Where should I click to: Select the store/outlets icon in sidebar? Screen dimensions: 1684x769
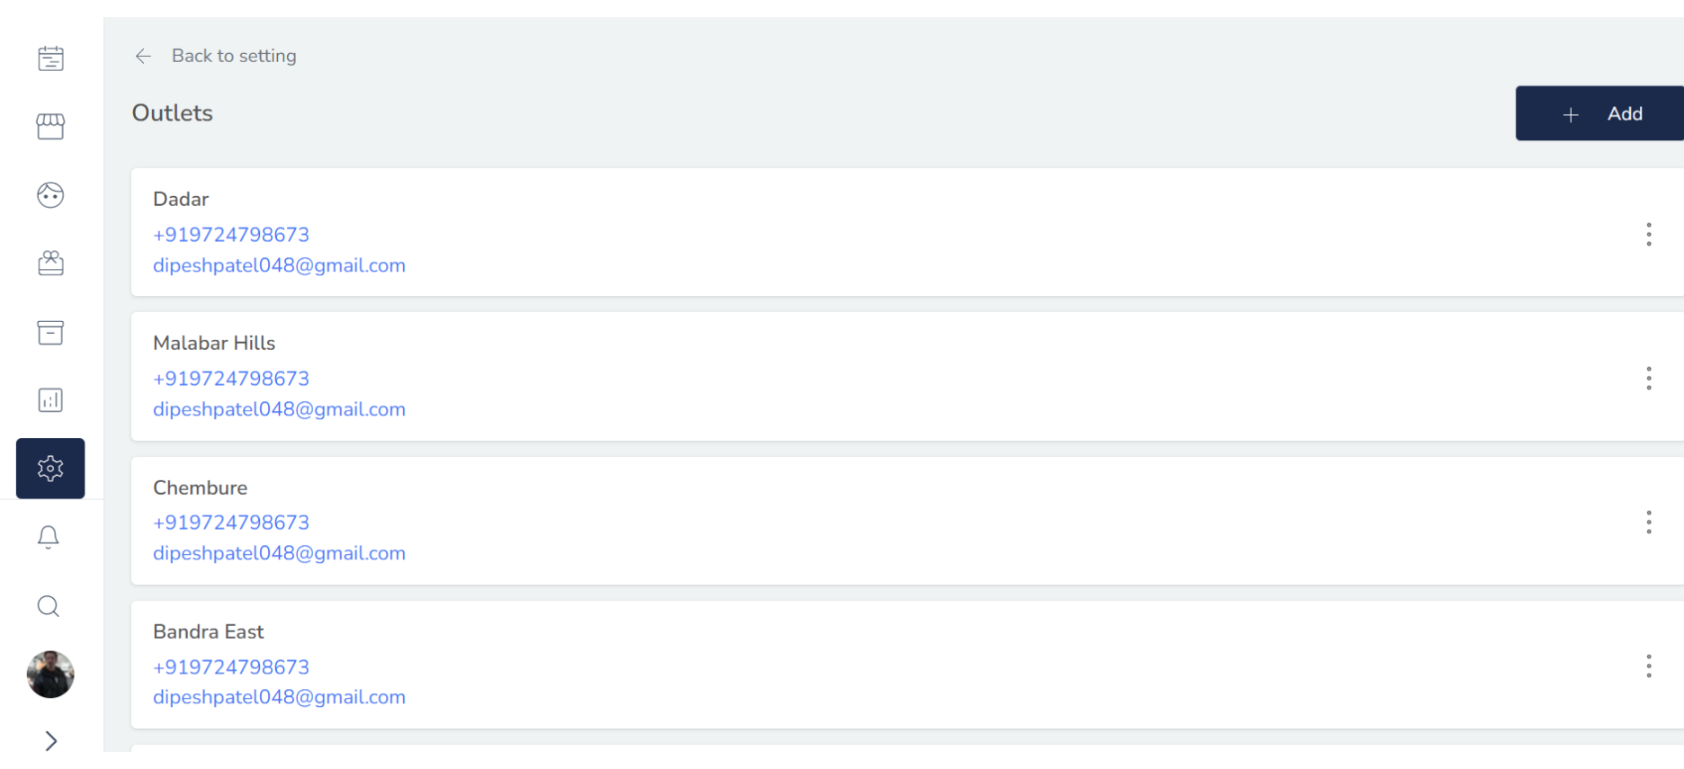(x=50, y=126)
